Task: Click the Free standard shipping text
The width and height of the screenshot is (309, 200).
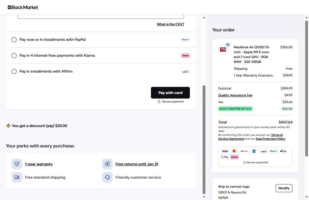Action: [45, 177]
